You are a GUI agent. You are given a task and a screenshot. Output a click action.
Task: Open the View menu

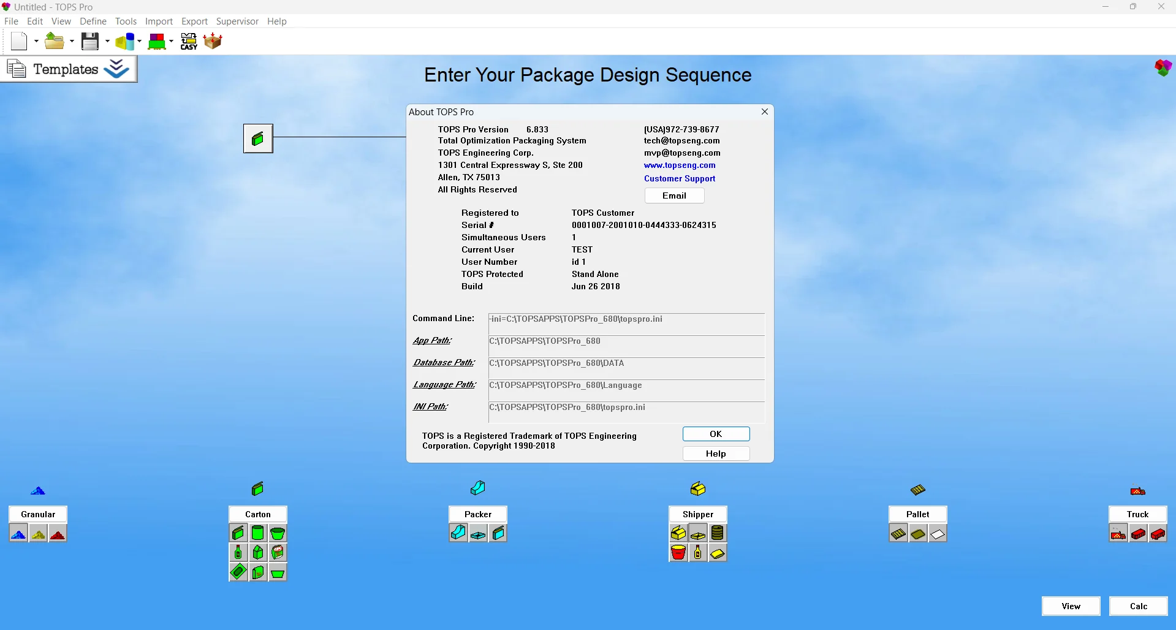pyautogui.click(x=61, y=21)
